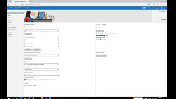This screenshot has width=176, height=99.
Task: Open Visual Studio from the taskbar
Action: click(46, 98)
